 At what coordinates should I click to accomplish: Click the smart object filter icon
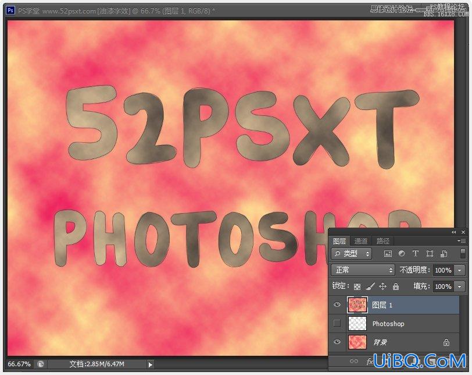point(444,254)
